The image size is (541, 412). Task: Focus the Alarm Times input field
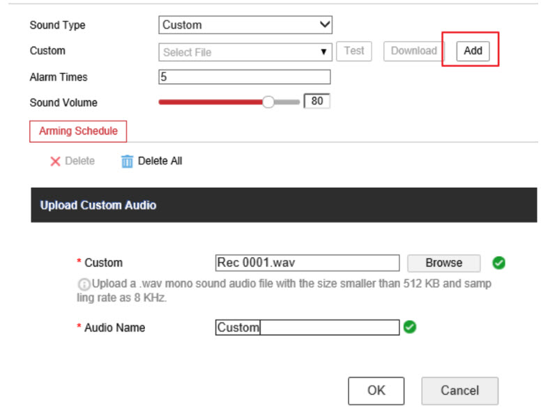pyautogui.click(x=244, y=77)
